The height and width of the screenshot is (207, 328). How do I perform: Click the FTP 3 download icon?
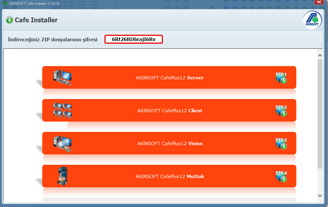pos(281,143)
